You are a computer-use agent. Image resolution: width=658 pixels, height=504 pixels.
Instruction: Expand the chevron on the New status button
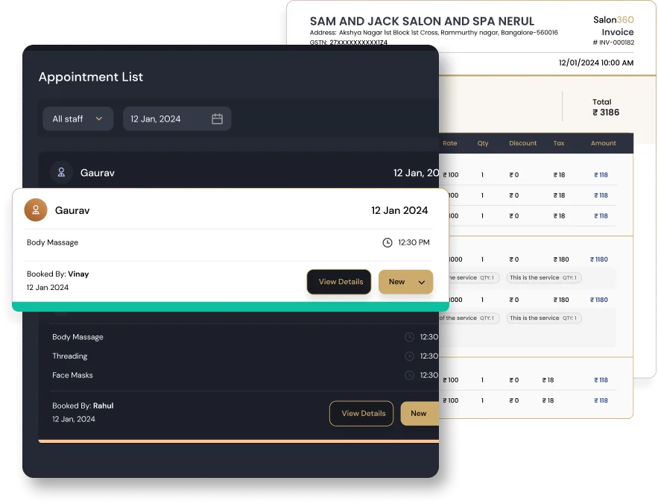coord(422,282)
